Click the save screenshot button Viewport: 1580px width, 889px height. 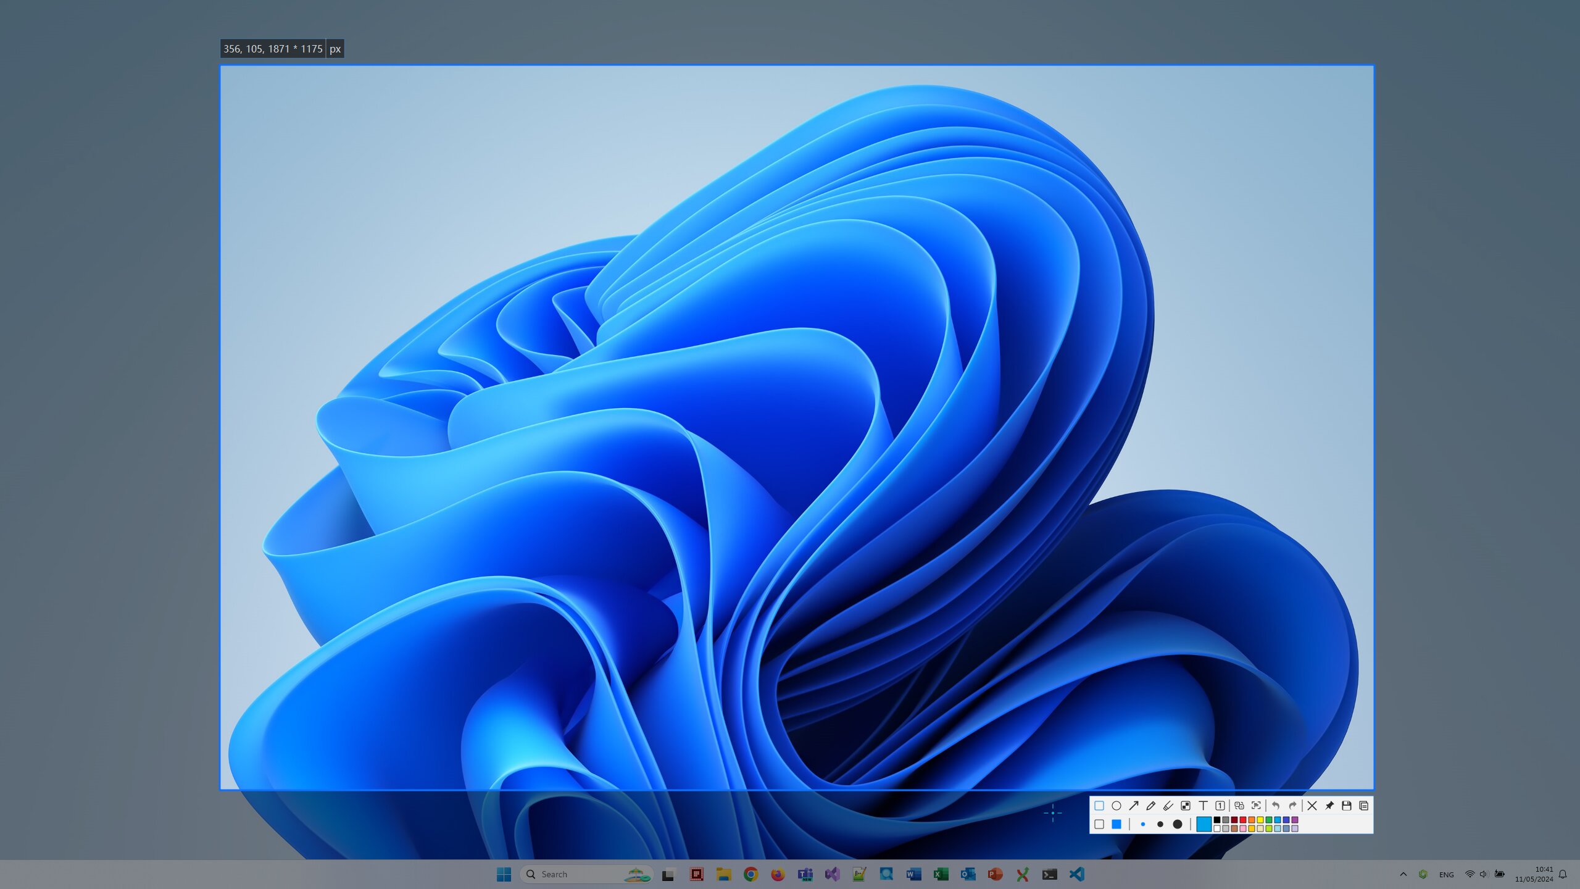(1347, 806)
